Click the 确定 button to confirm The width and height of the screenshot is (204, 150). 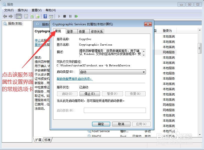click(x=101, y=124)
